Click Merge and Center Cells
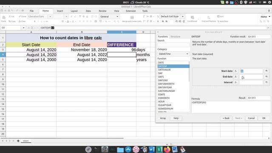The height and width of the screenshot is (153, 272). 132,19
